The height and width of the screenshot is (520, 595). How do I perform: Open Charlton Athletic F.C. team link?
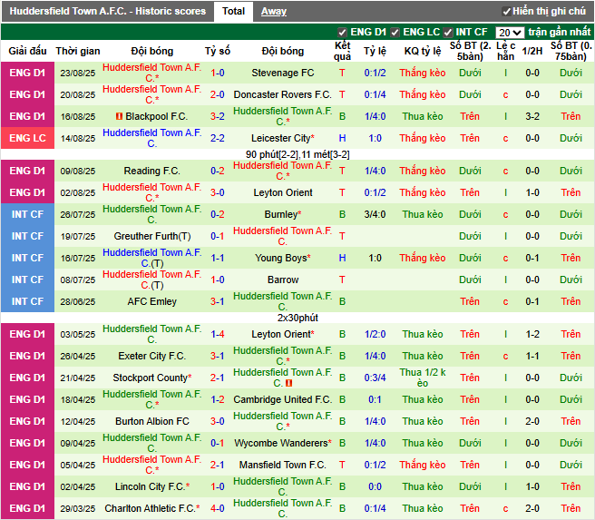click(x=151, y=508)
